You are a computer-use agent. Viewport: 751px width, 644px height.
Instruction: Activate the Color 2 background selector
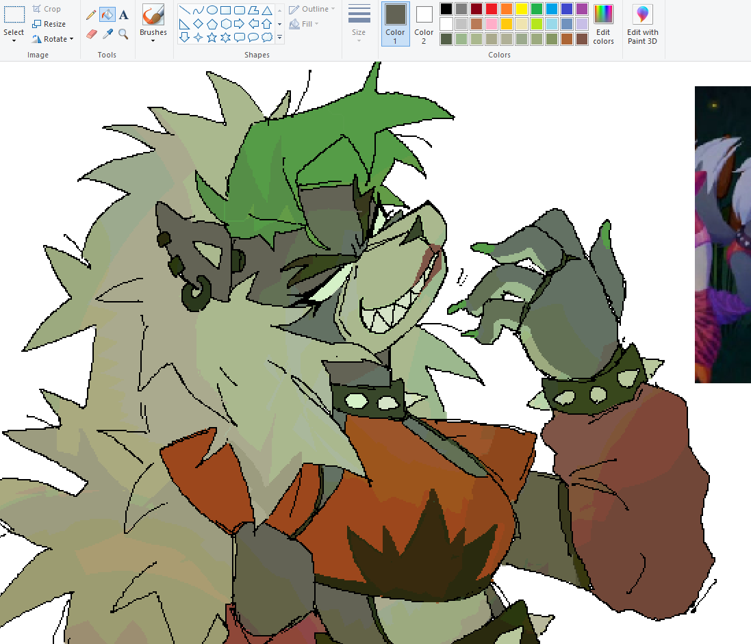pyautogui.click(x=424, y=24)
